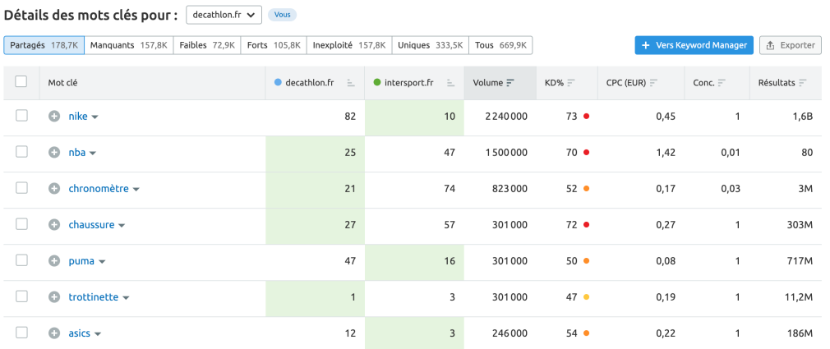Open the chaussure keyword link

point(91,225)
